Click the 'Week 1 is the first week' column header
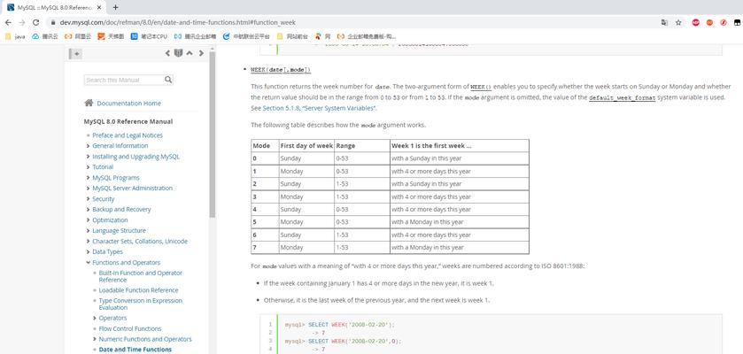The height and width of the screenshot is (354, 743). [459, 146]
